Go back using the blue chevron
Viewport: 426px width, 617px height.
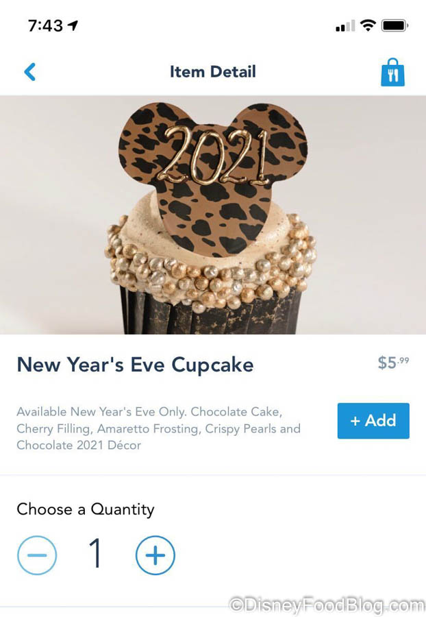(x=30, y=72)
